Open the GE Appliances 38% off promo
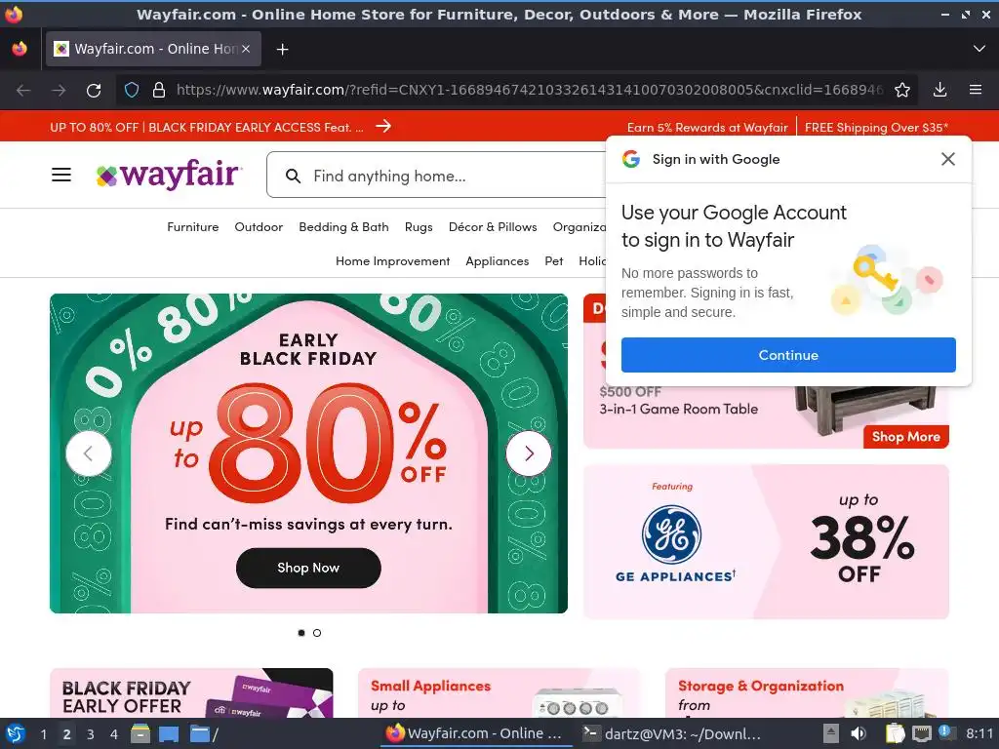This screenshot has width=999, height=749. point(767,541)
